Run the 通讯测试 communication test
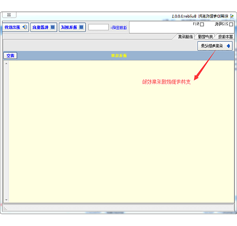This screenshot has width=237, height=226. coord(72,27)
